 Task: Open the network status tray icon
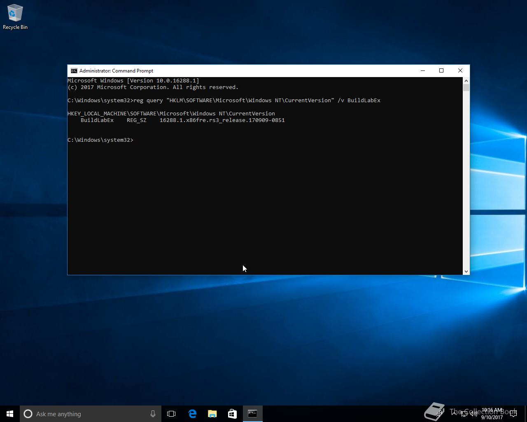[464, 414]
